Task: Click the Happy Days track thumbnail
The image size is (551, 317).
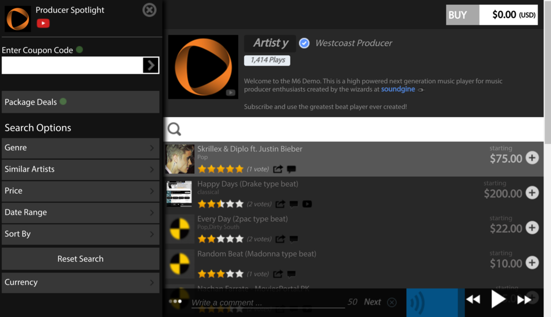Action: [x=179, y=194]
